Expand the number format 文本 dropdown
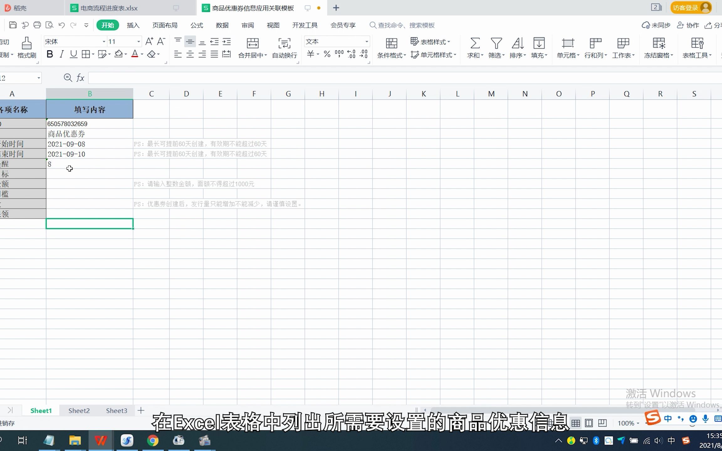The image size is (722, 451). click(x=366, y=42)
